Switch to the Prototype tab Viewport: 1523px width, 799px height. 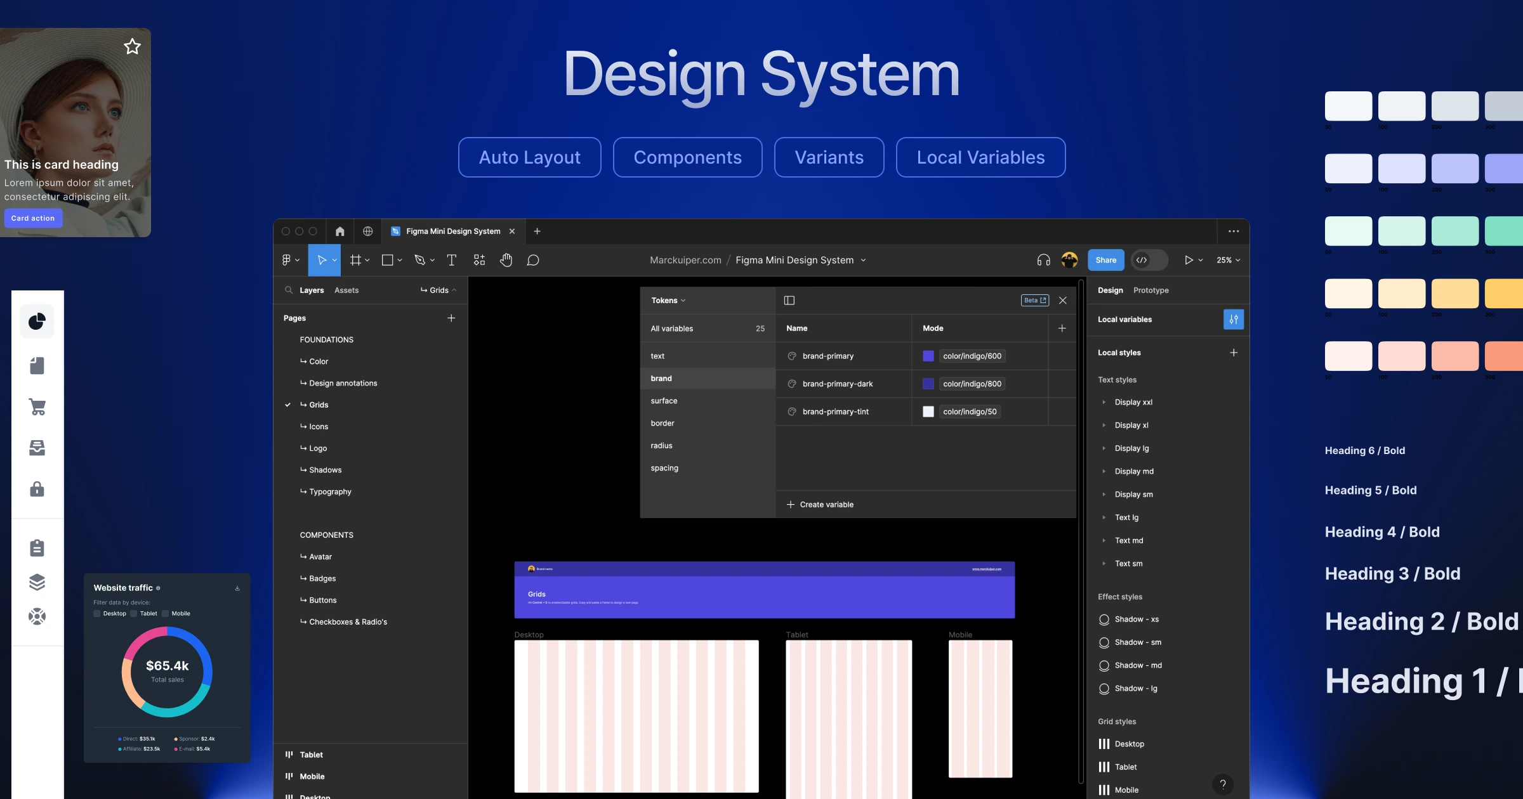pos(1150,290)
